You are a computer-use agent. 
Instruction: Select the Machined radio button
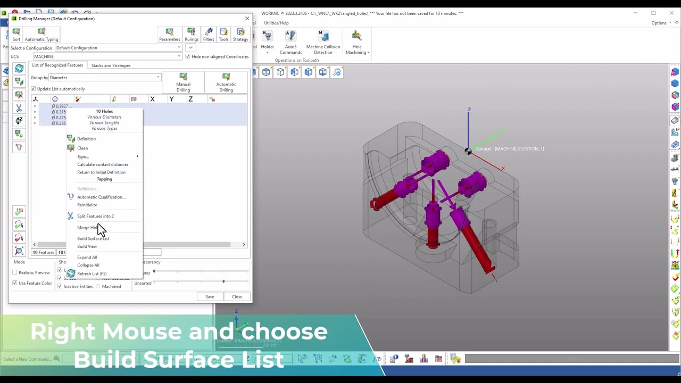(98, 286)
